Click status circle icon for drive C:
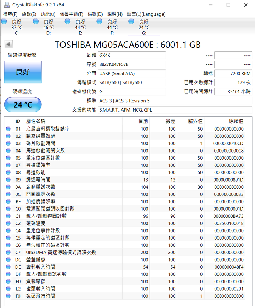The image size is (255, 308). pyautogui.click(x=4, y=21)
